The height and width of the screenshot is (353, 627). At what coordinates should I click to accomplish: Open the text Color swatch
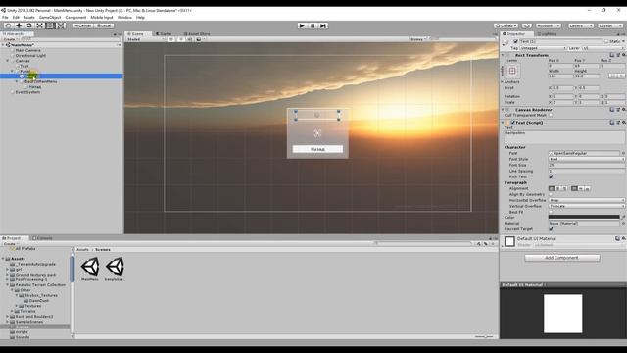(584, 217)
